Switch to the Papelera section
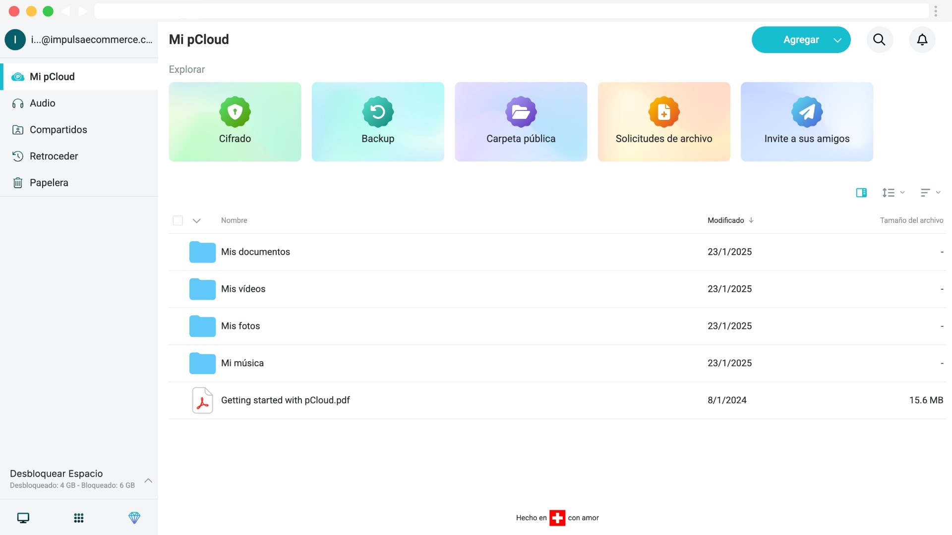The image size is (952, 535). click(48, 182)
